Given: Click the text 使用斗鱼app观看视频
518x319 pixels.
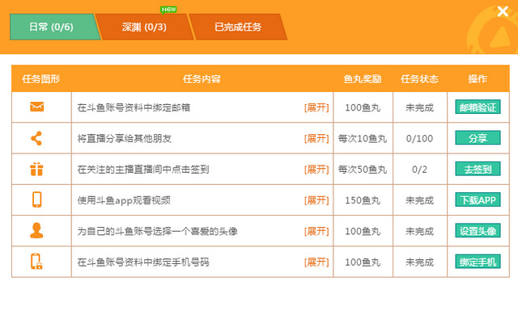Looking at the screenshot, I should click(x=124, y=200).
